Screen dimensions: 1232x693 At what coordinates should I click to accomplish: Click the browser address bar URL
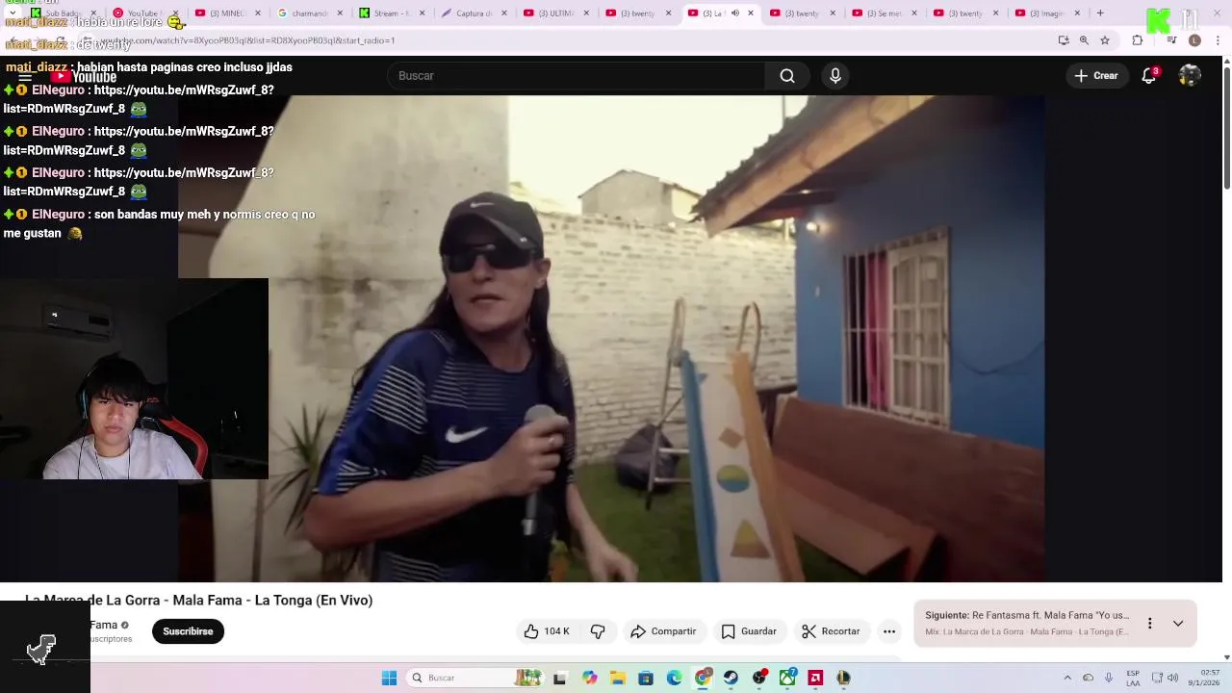pos(246,40)
